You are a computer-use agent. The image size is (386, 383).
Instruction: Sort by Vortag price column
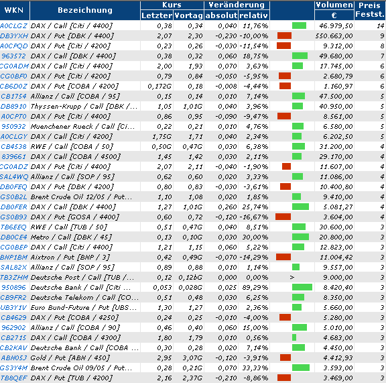pyautogui.click(x=188, y=15)
